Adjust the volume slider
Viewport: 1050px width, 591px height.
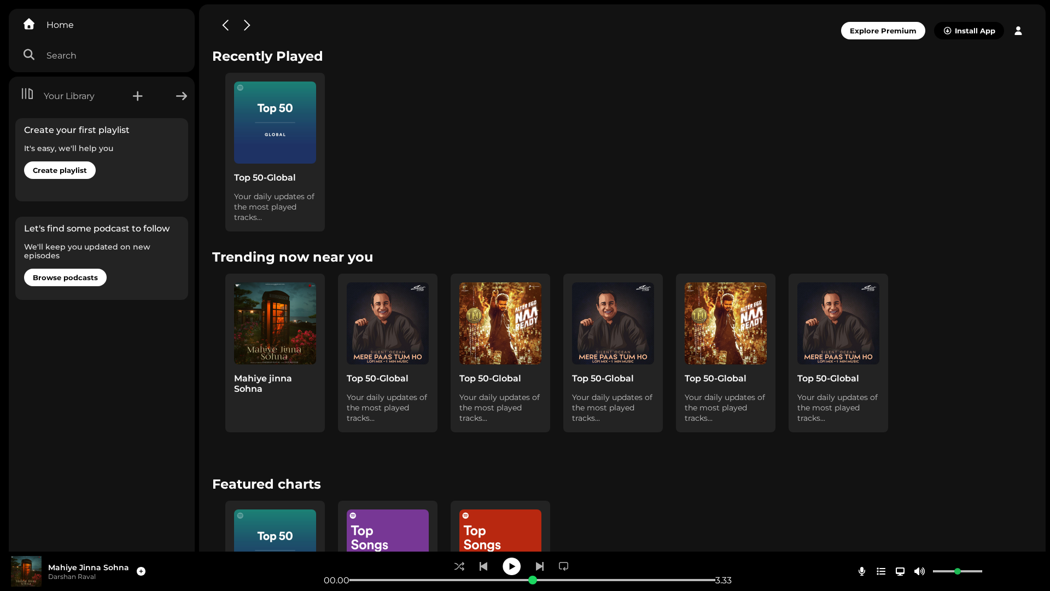pos(958,571)
